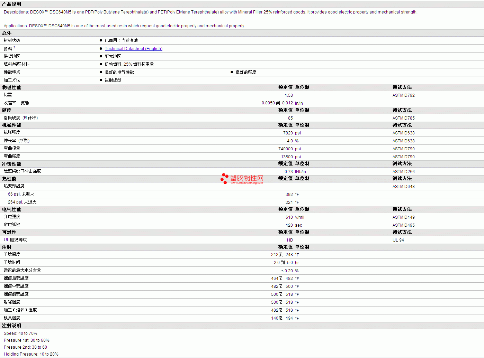Click the 产品说明 section header

(x=11, y=4)
